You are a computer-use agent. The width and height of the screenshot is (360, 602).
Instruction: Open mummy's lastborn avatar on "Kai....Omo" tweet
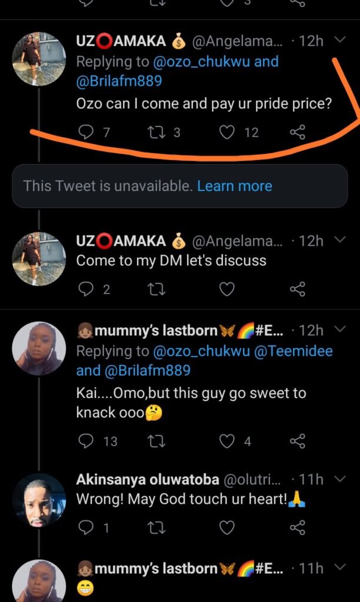pos(39,348)
